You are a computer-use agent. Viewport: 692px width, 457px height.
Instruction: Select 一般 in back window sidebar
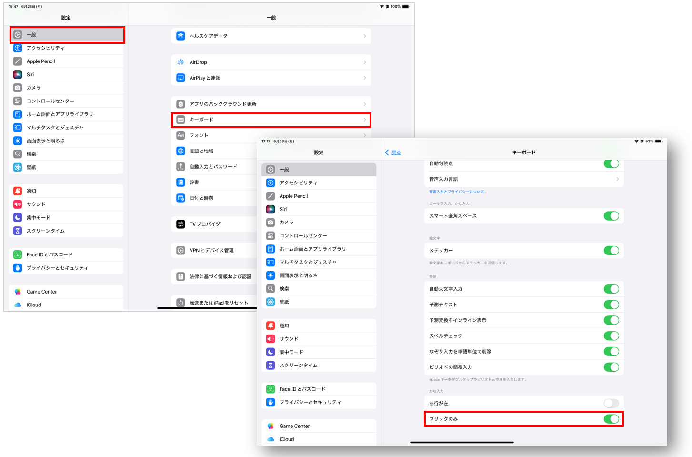(67, 35)
